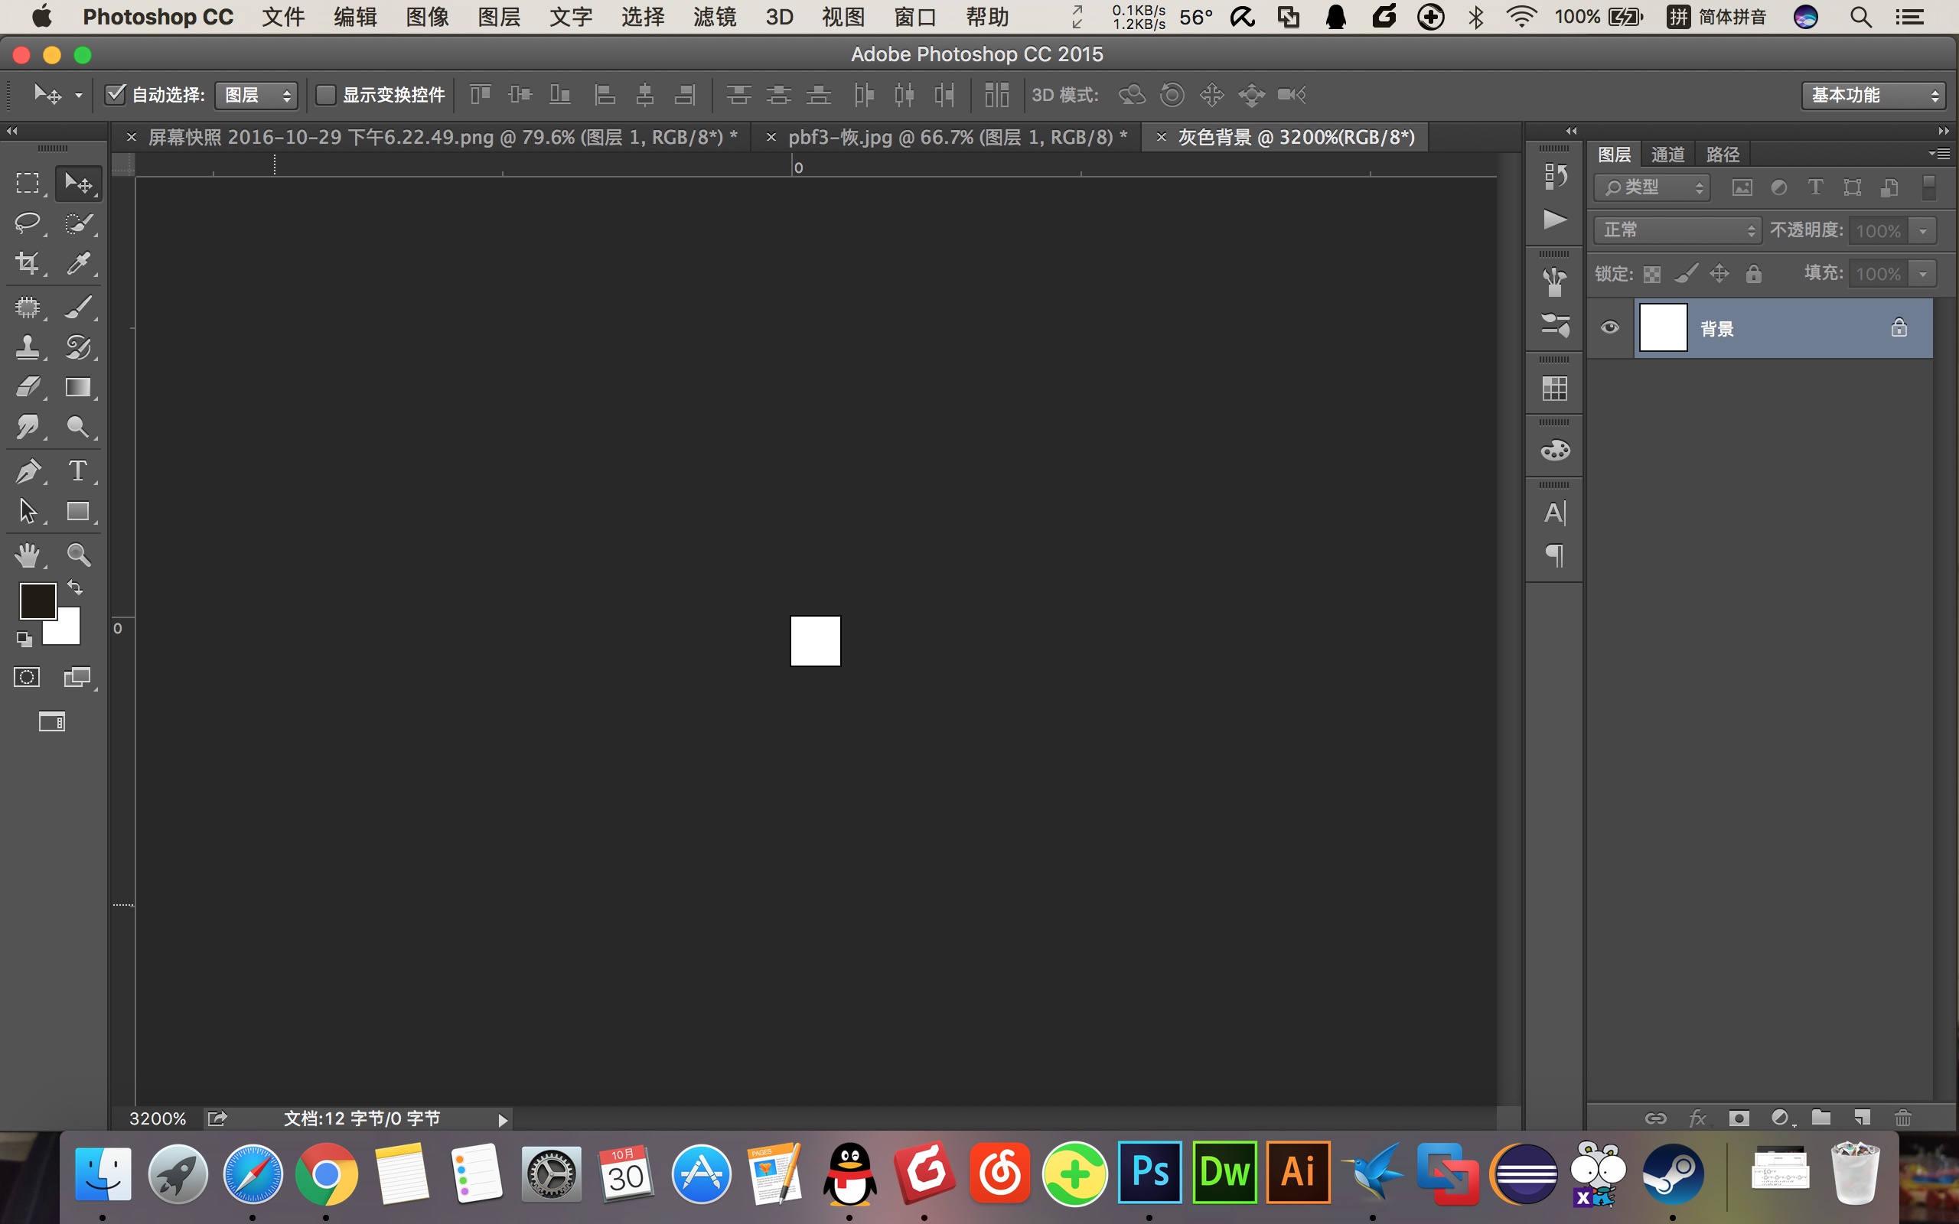Select the Clone Stamp tool

click(28, 347)
